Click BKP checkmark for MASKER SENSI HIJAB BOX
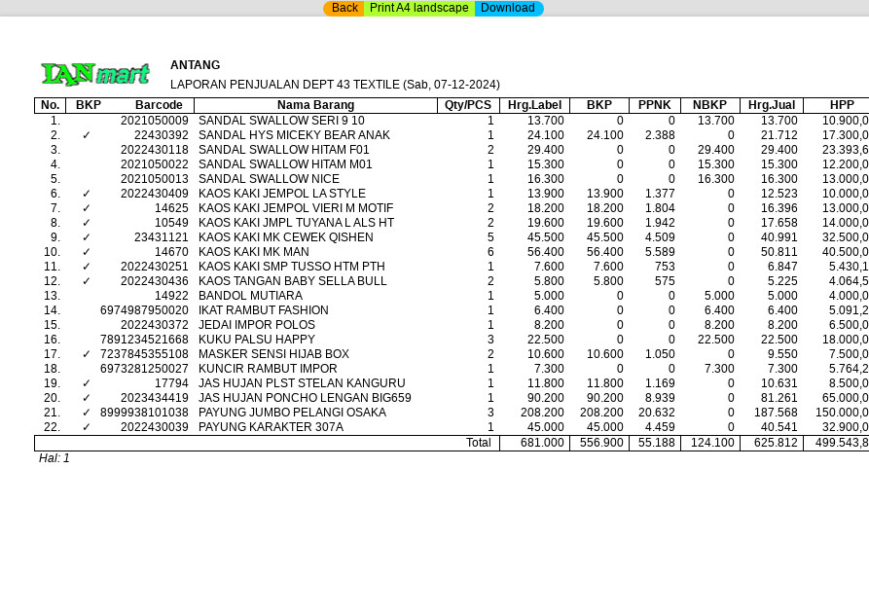 pyautogui.click(x=87, y=354)
